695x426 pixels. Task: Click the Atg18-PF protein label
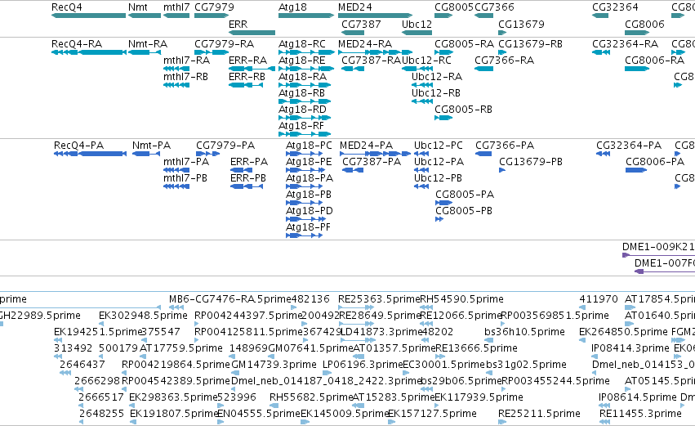[309, 227]
